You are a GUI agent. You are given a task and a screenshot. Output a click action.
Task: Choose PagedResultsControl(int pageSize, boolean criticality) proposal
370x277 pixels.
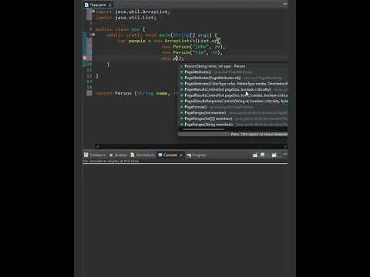(x=234, y=89)
